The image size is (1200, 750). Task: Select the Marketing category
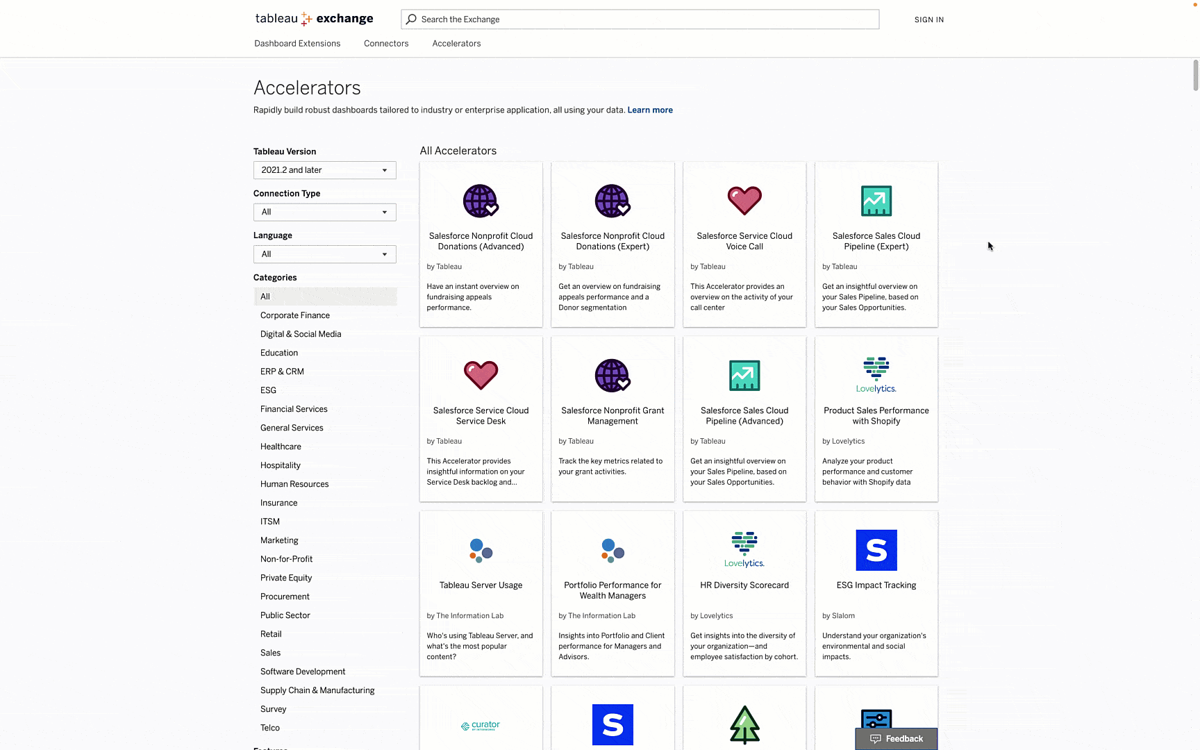pos(279,540)
